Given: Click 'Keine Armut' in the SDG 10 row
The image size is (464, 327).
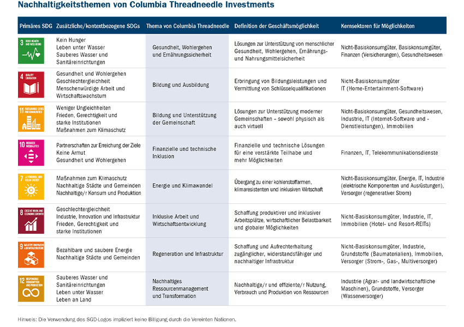Looking at the screenshot, I should point(71,153).
